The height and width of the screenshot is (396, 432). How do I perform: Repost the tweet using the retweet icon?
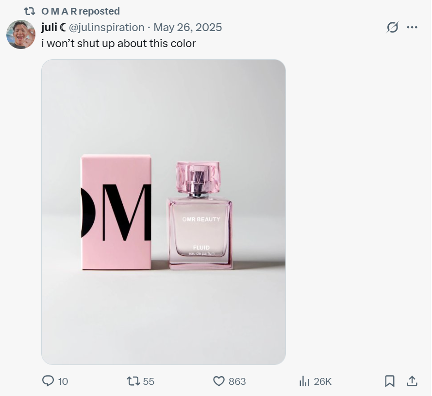133,381
